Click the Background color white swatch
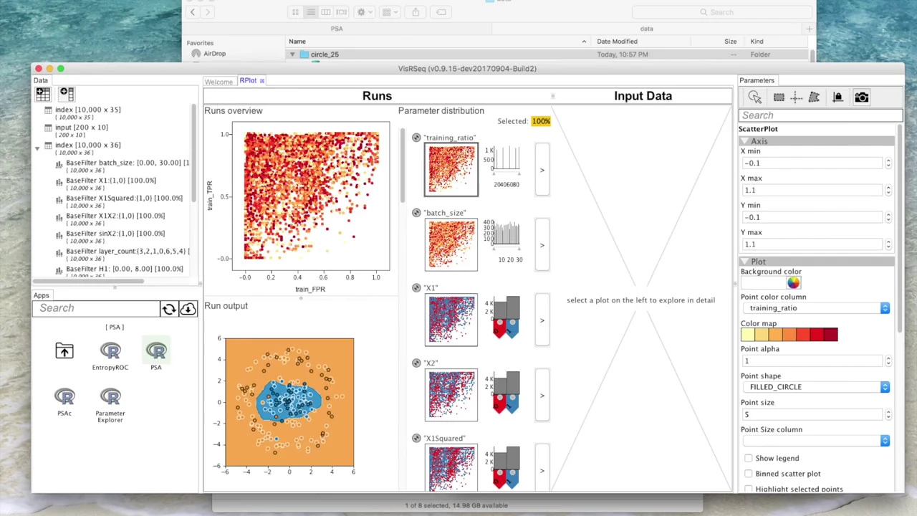The image size is (917, 516). pos(762,282)
